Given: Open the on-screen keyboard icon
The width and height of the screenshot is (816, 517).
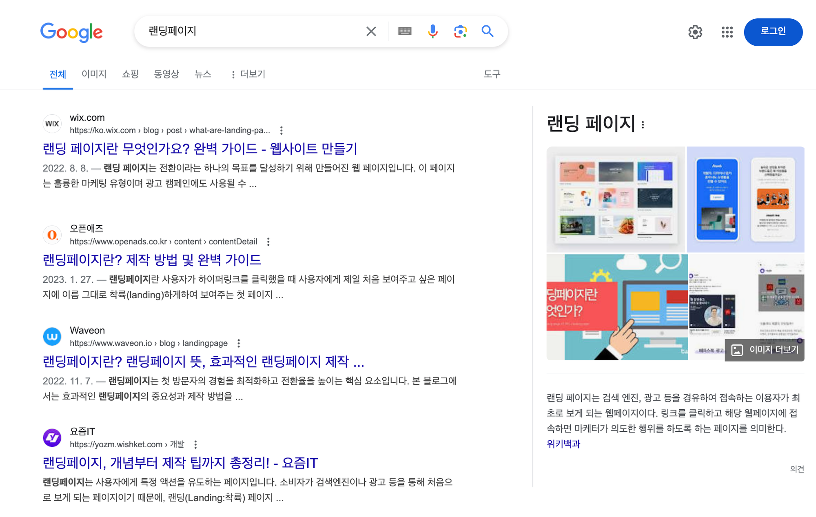Looking at the screenshot, I should tap(405, 31).
